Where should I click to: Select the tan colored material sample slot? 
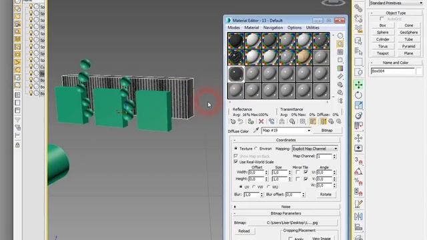[304, 57]
